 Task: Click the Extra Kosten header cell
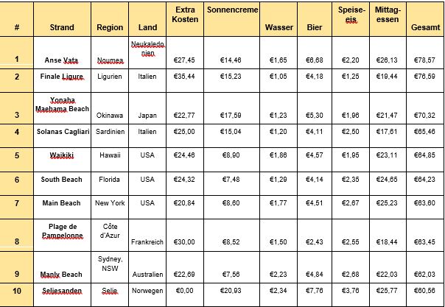coord(185,19)
